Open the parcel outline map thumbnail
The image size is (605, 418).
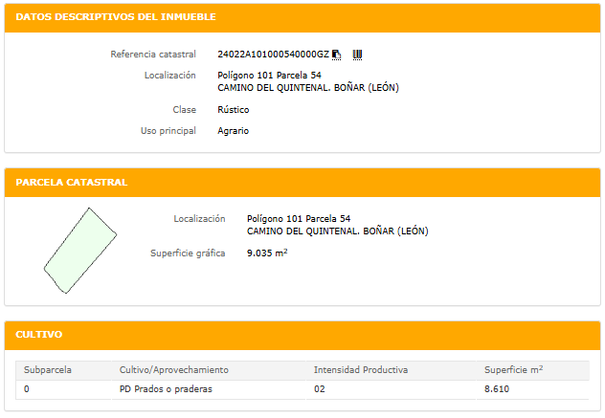coord(78,251)
